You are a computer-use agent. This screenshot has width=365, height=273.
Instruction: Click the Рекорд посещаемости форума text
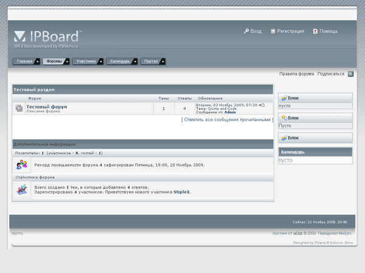click(x=119, y=165)
